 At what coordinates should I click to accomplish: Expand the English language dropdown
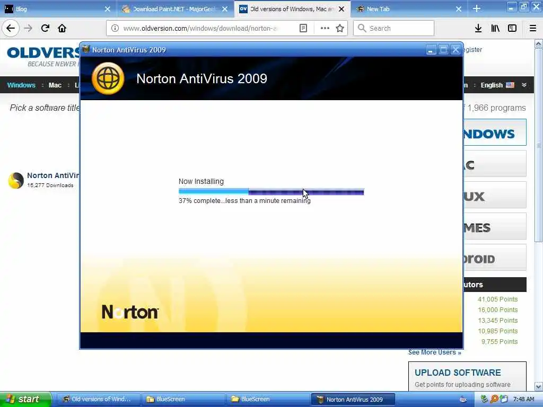click(x=497, y=85)
